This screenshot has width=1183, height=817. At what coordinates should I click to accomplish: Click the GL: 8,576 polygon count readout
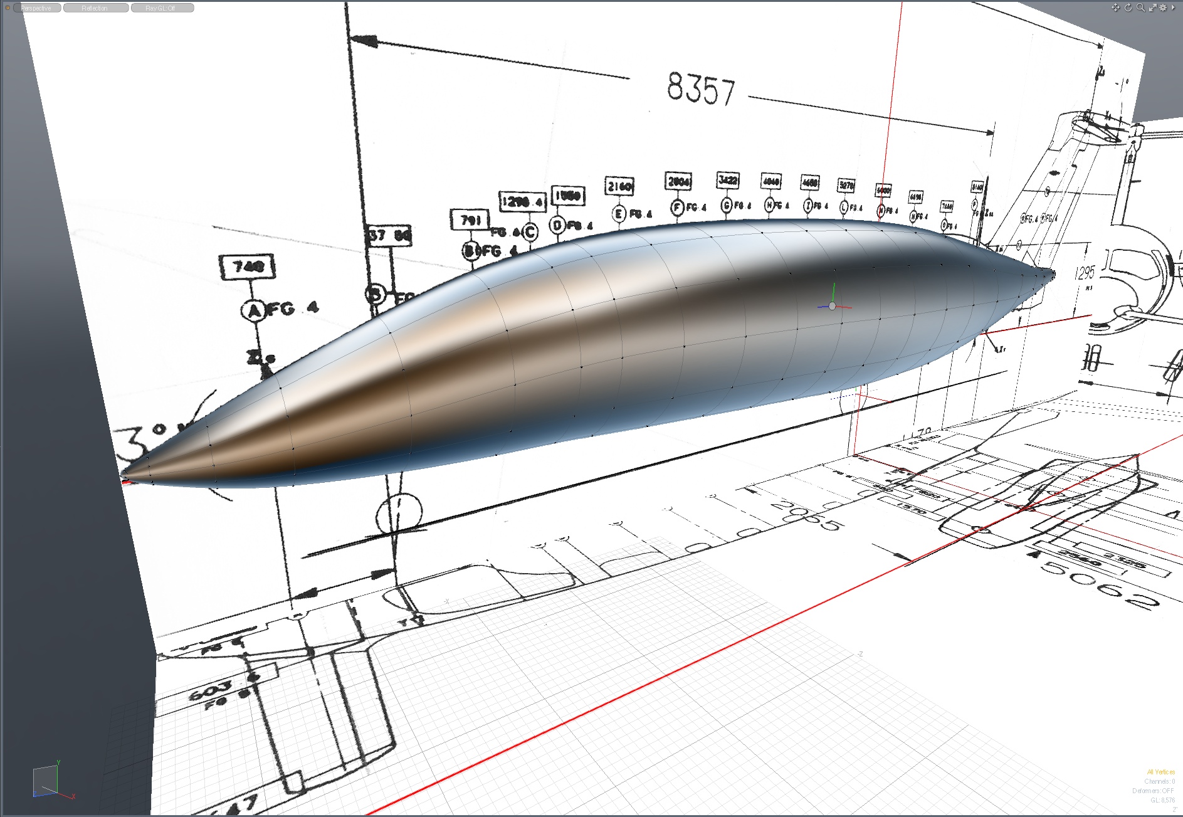point(1162,800)
